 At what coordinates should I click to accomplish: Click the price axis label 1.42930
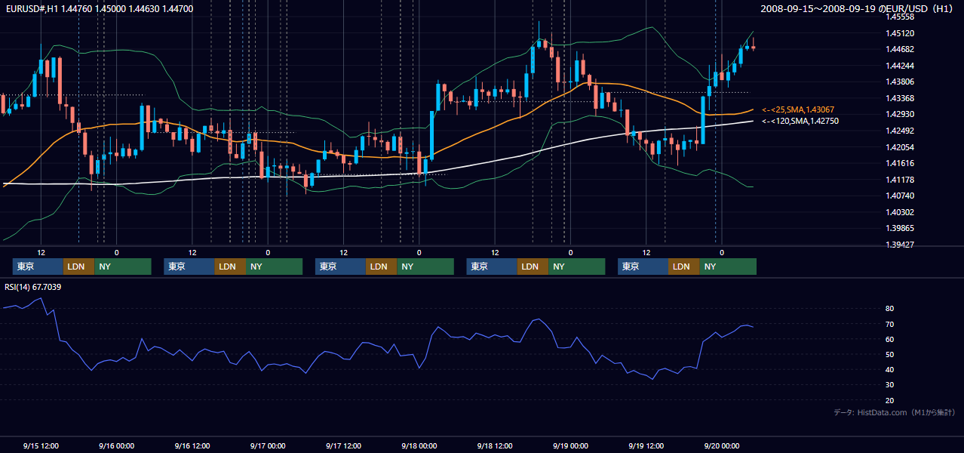point(899,114)
